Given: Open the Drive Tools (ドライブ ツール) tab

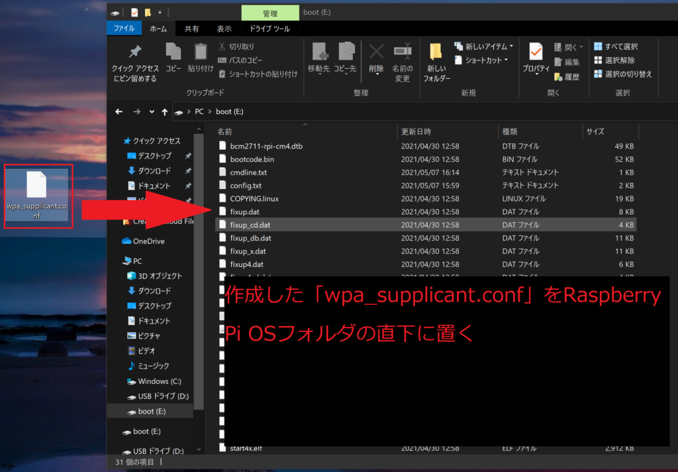Looking at the screenshot, I should (270, 29).
